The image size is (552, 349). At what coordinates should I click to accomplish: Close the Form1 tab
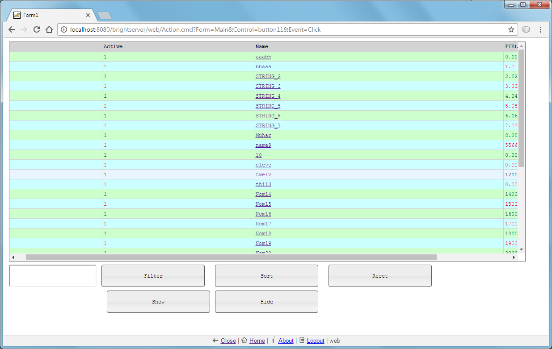coord(88,15)
